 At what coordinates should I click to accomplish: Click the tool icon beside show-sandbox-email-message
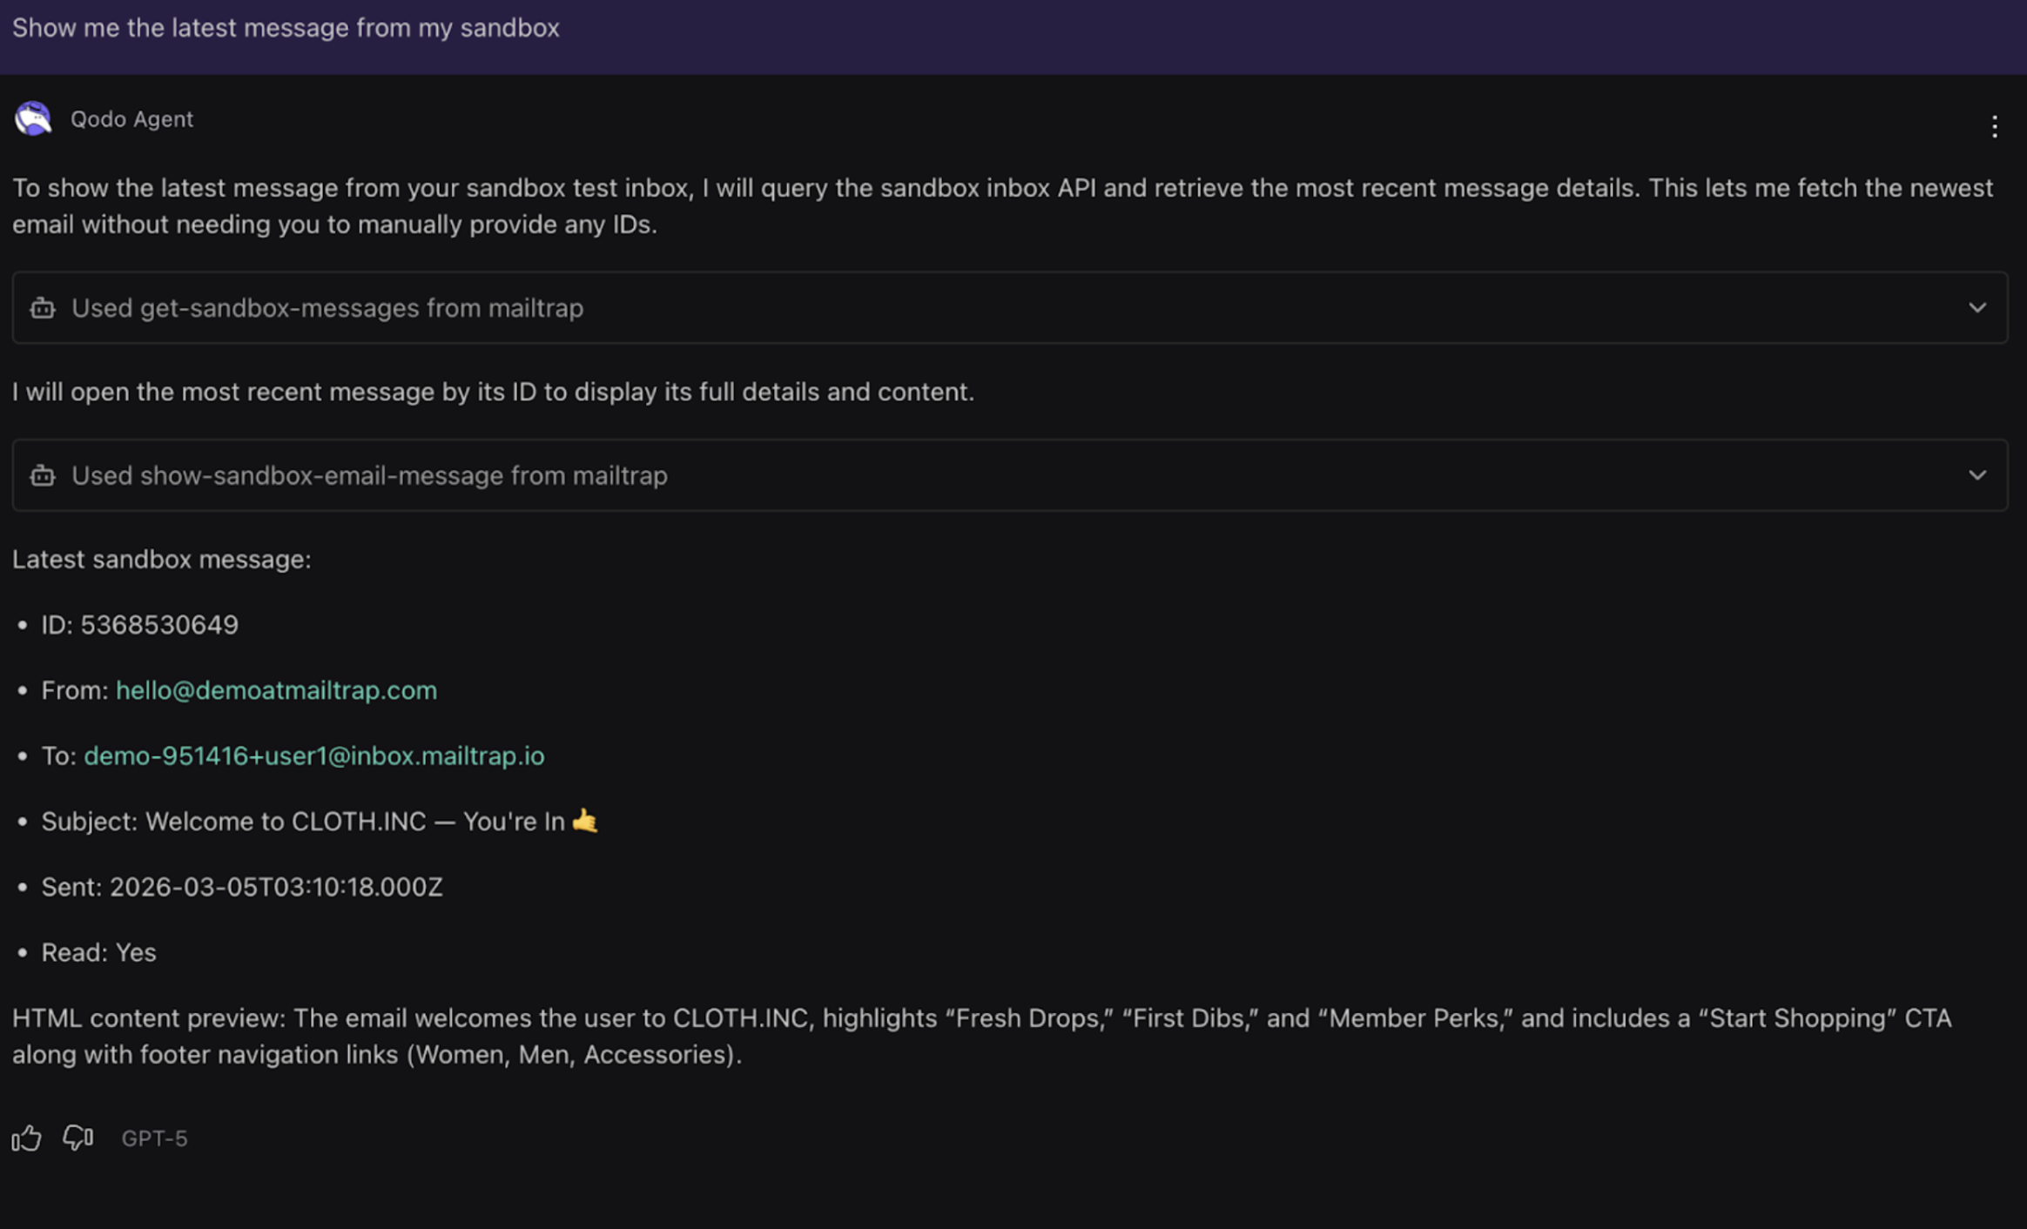43,476
